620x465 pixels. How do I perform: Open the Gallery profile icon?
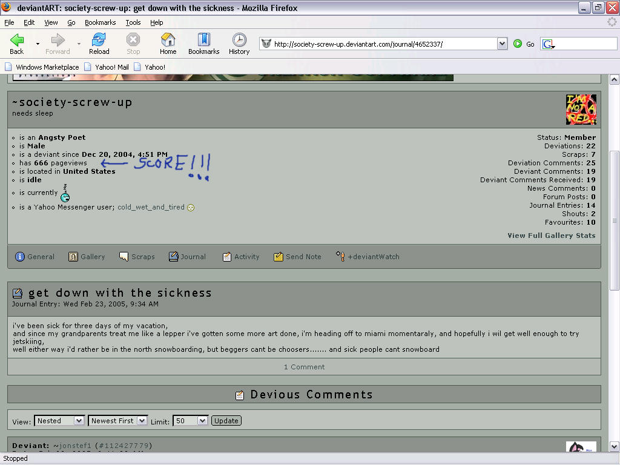pos(73,257)
